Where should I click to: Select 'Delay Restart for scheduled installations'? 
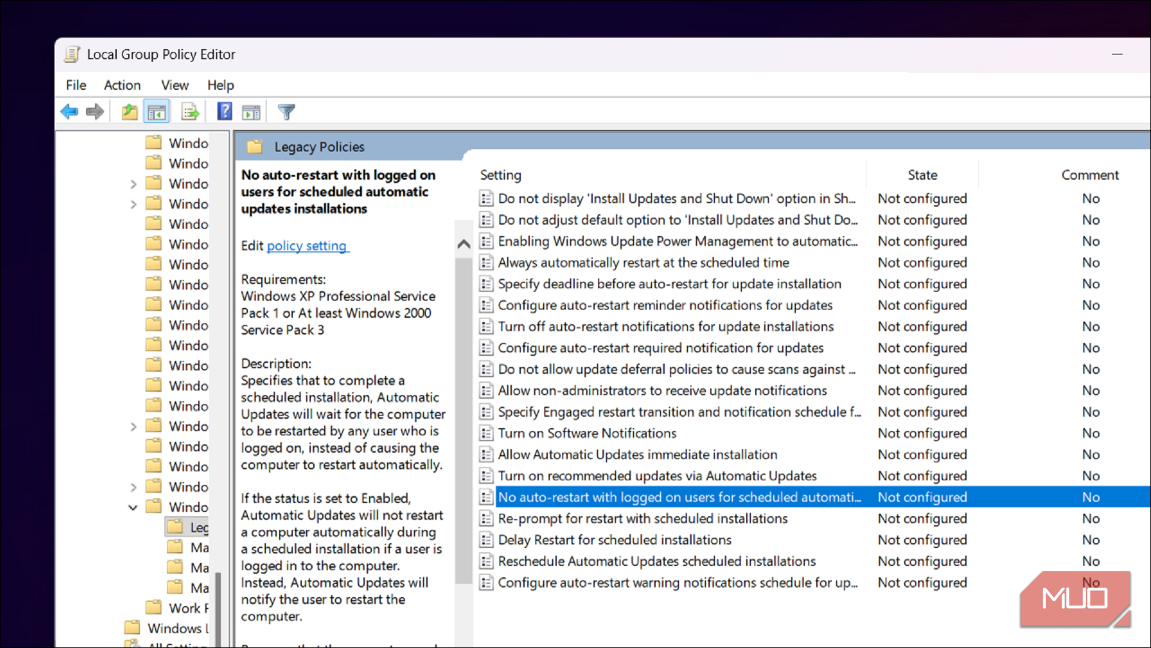614,540
